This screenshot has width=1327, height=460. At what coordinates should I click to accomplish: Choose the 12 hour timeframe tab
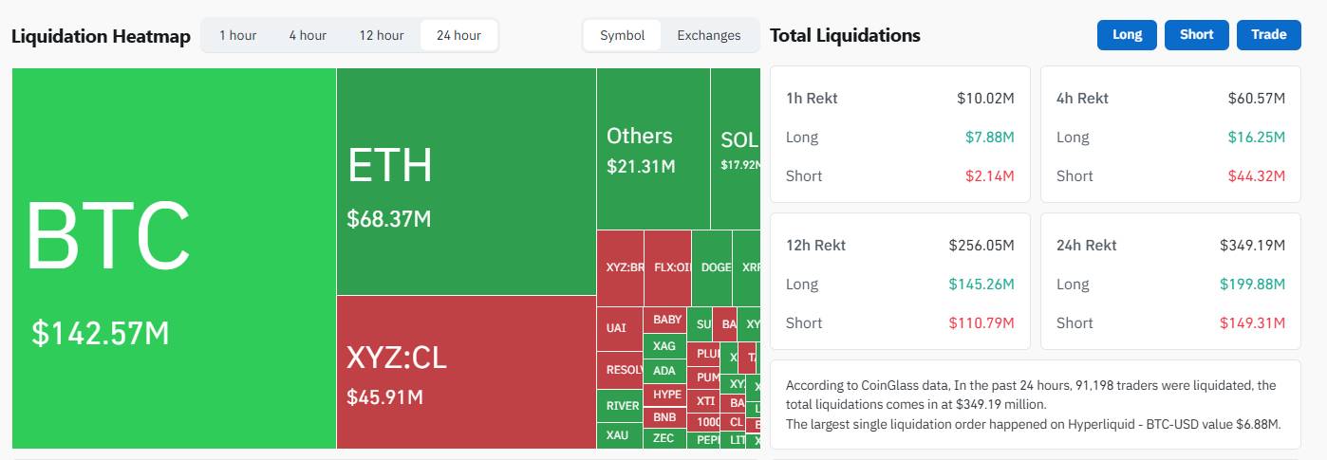(x=381, y=36)
